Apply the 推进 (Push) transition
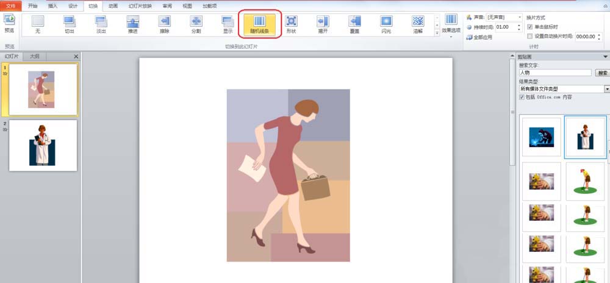This screenshot has width=610, height=283. tap(132, 24)
